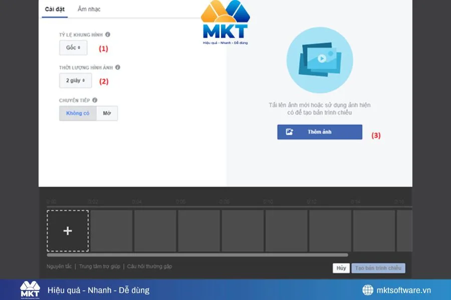This screenshot has width=451, height=300.
Task: Enable the Mở transition option
Action: [107, 113]
